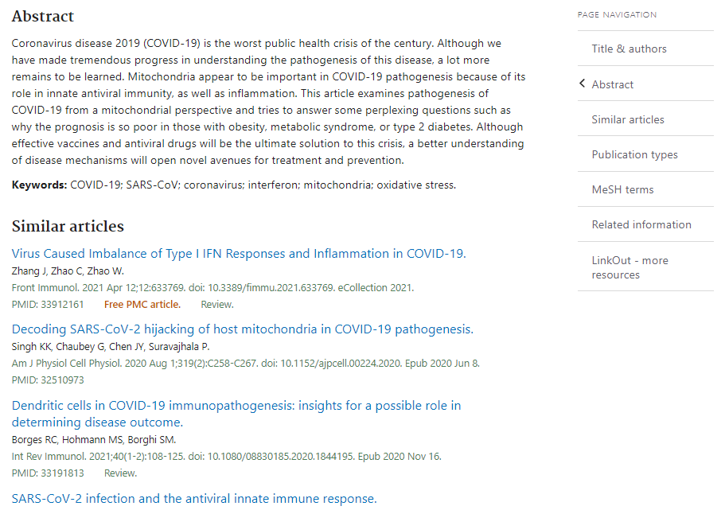Click PMID: 33912161
Viewport: 725px width, 510px height.
48,304
